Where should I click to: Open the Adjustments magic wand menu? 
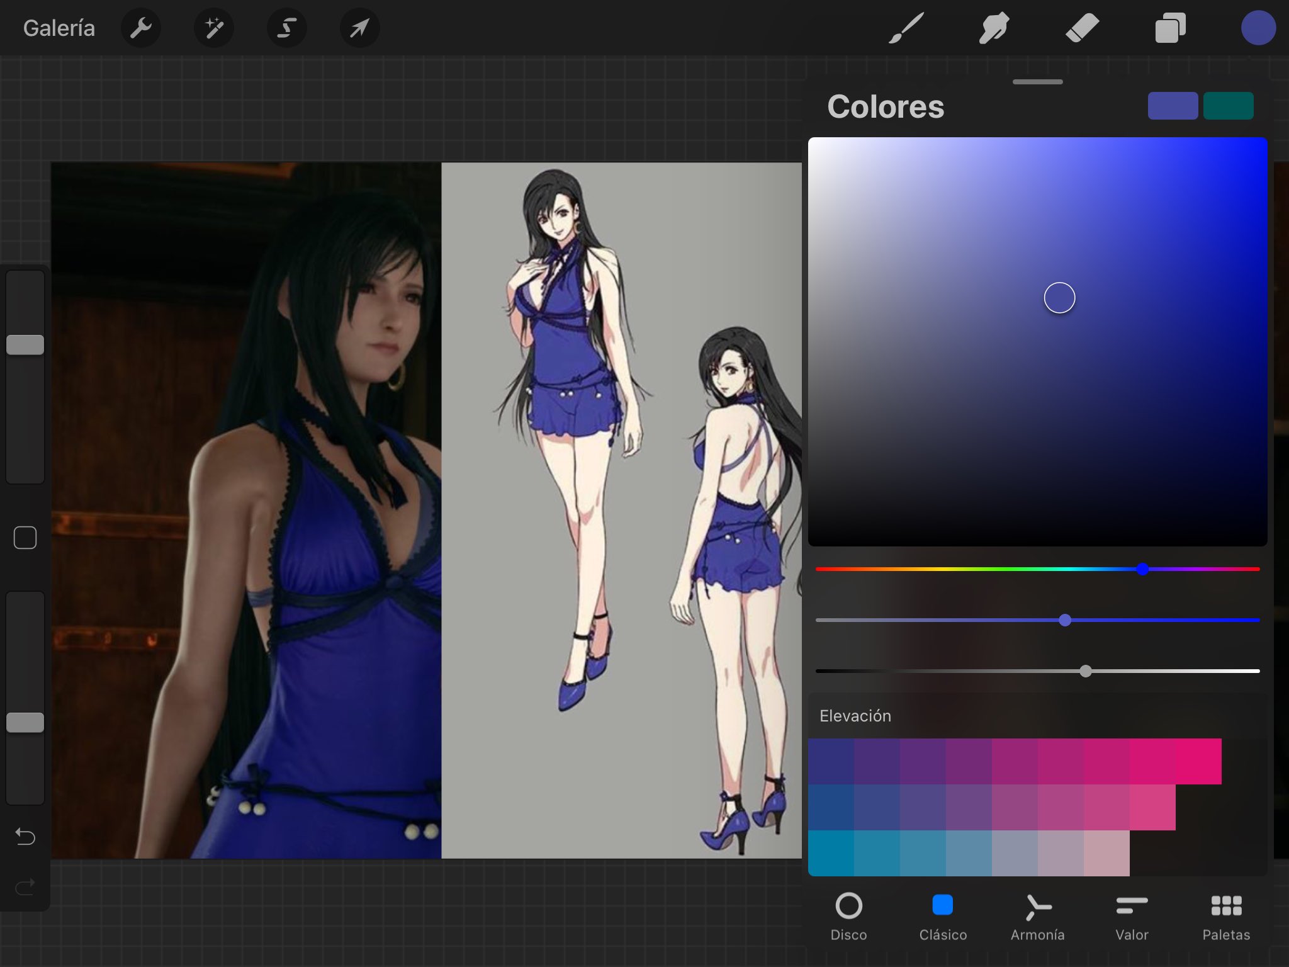(x=214, y=28)
